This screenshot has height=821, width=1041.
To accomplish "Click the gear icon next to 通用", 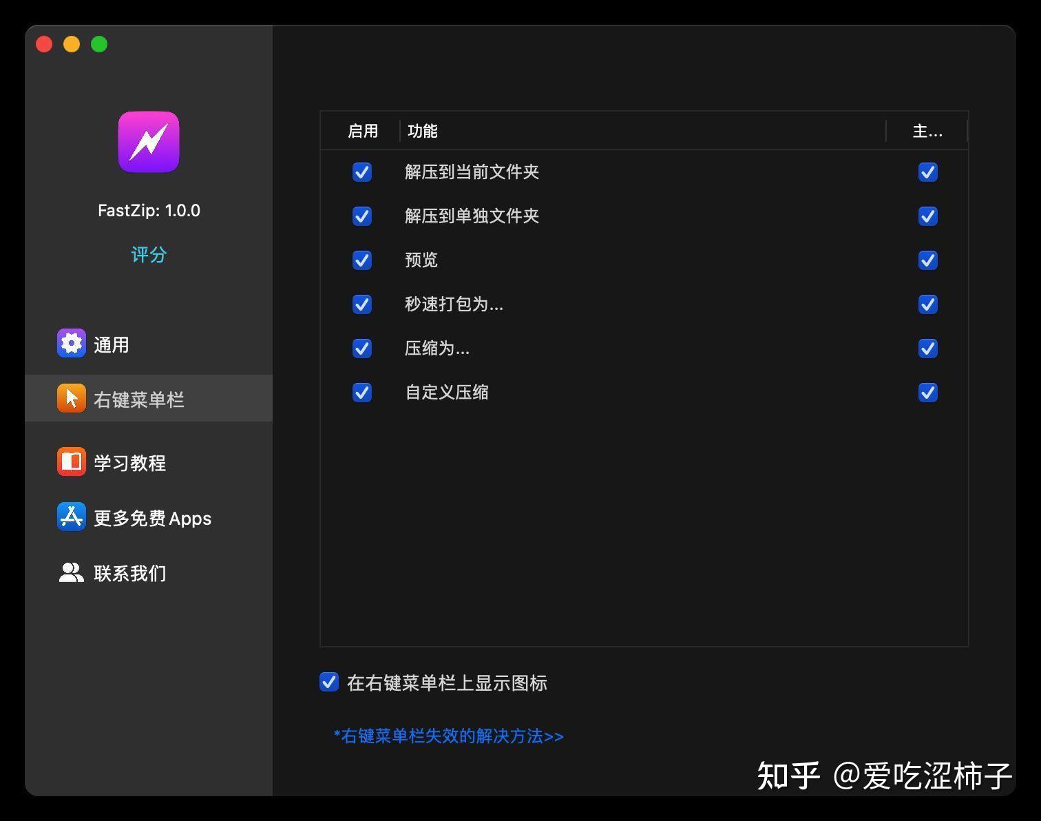I will [70, 344].
